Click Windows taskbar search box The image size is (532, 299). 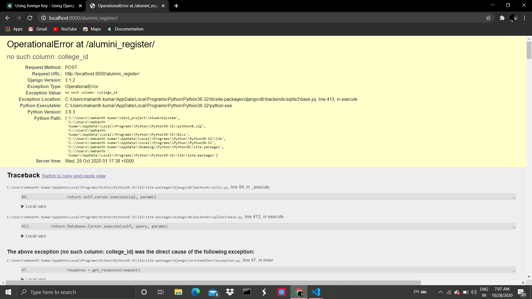[76, 292]
